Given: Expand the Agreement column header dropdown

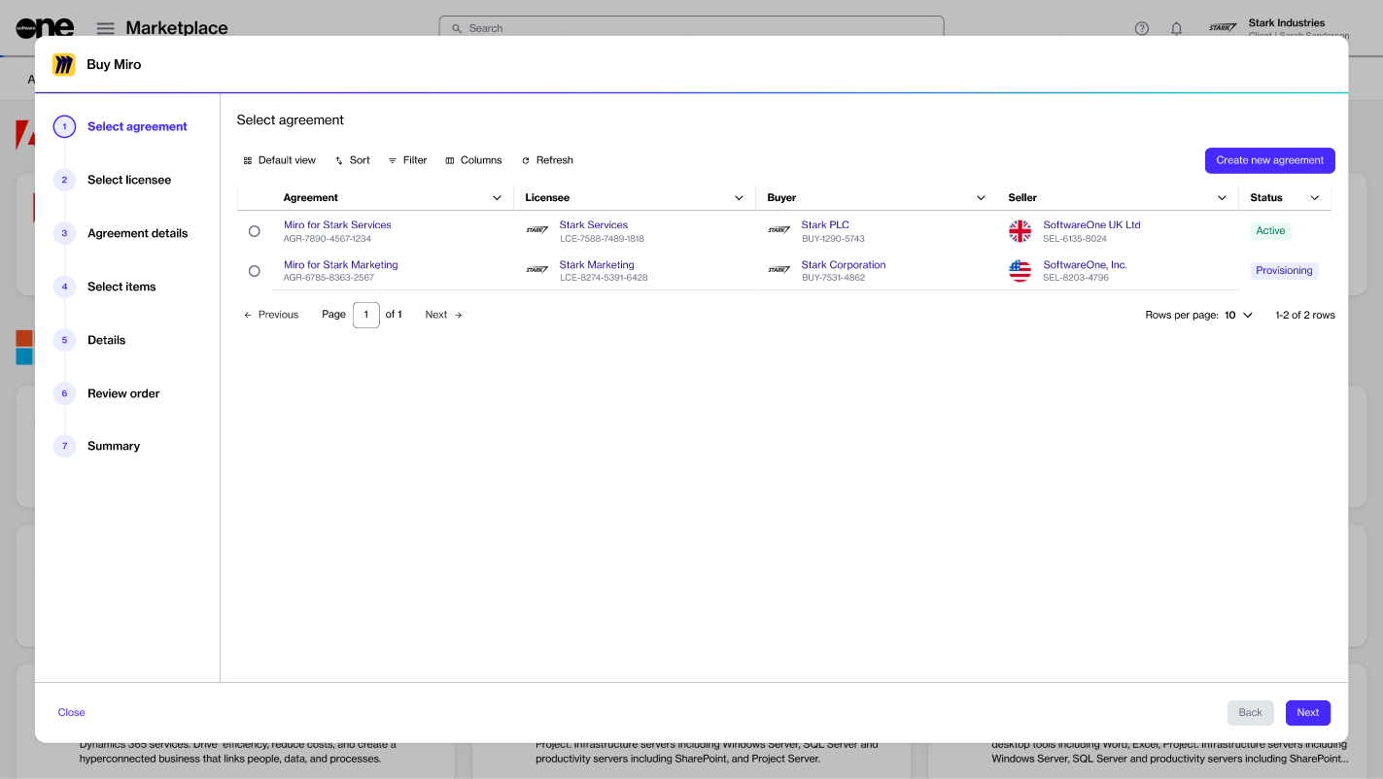Looking at the screenshot, I should tap(498, 198).
